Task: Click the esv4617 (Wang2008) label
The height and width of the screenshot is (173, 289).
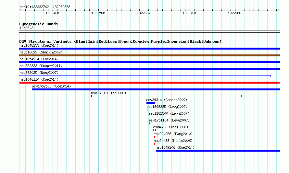Action: pos(170,127)
